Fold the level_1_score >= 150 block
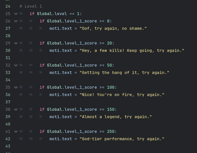 click(x=16, y=109)
